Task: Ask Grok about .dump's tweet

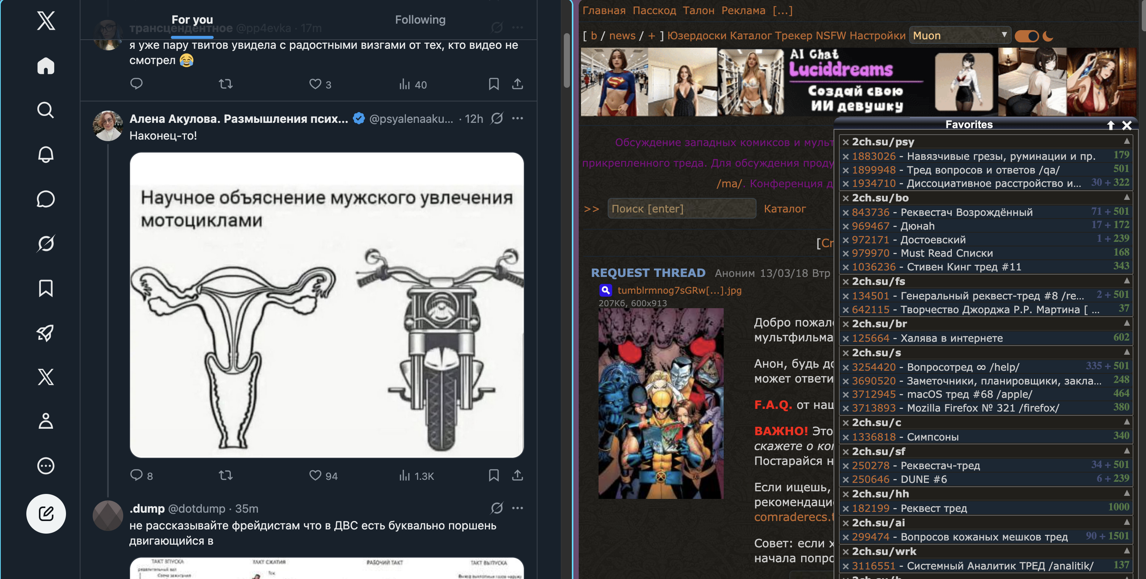Action: click(x=497, y=508)
